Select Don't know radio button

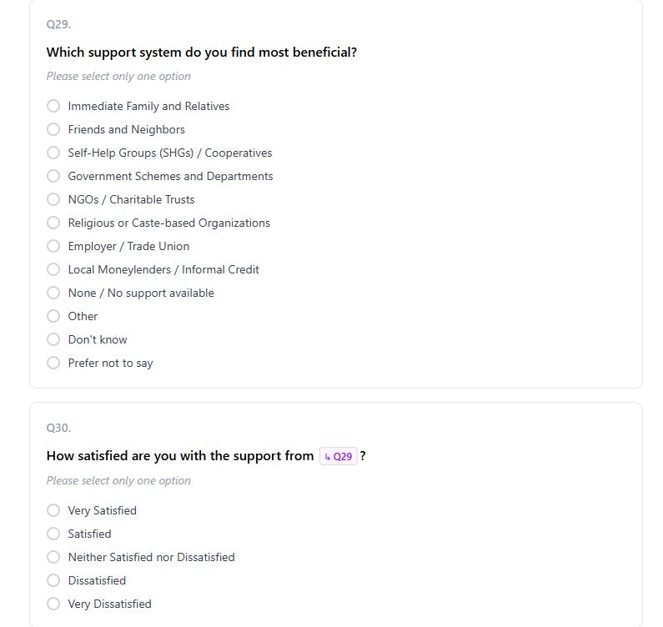pyautogui.click(x=53, y=339)
